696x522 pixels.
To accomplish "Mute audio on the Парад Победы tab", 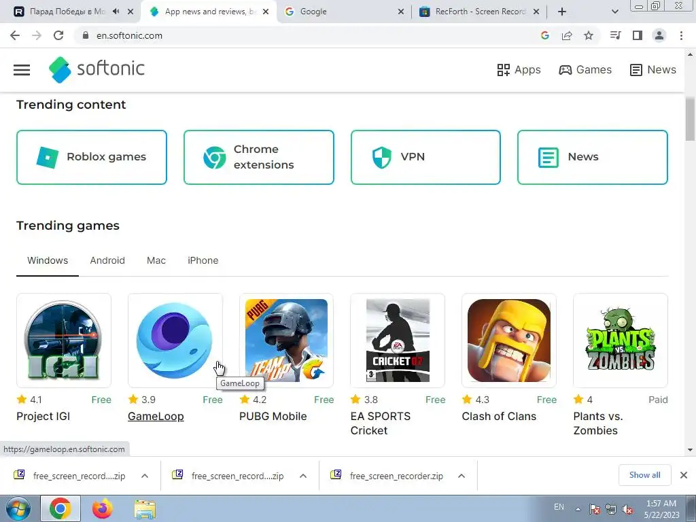I will click(x=116, y=12).
